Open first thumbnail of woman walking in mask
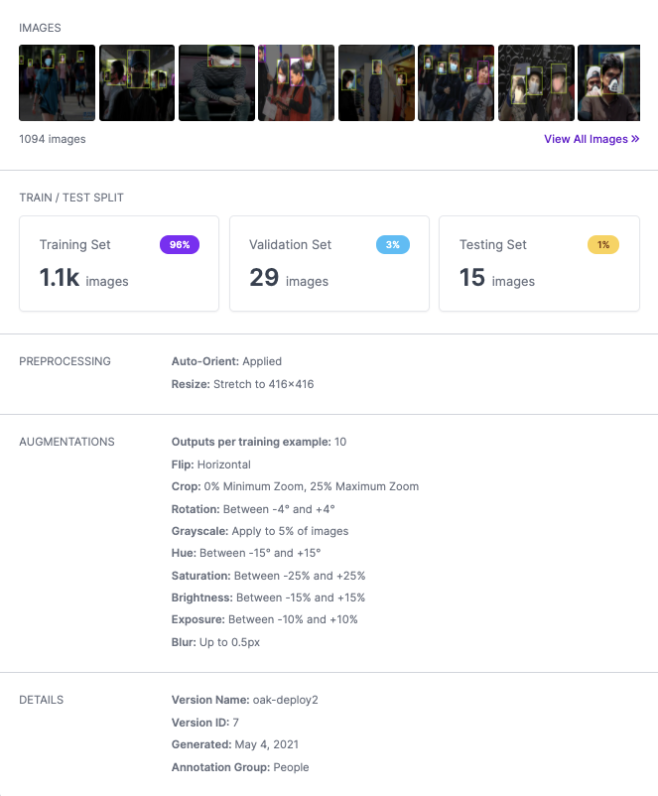The height and width of the screenshot is (796, 658). 57,82
